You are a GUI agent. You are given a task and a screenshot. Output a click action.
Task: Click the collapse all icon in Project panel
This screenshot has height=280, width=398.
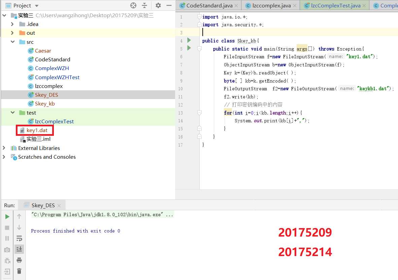pyautogui.click(x=144, y=5)
